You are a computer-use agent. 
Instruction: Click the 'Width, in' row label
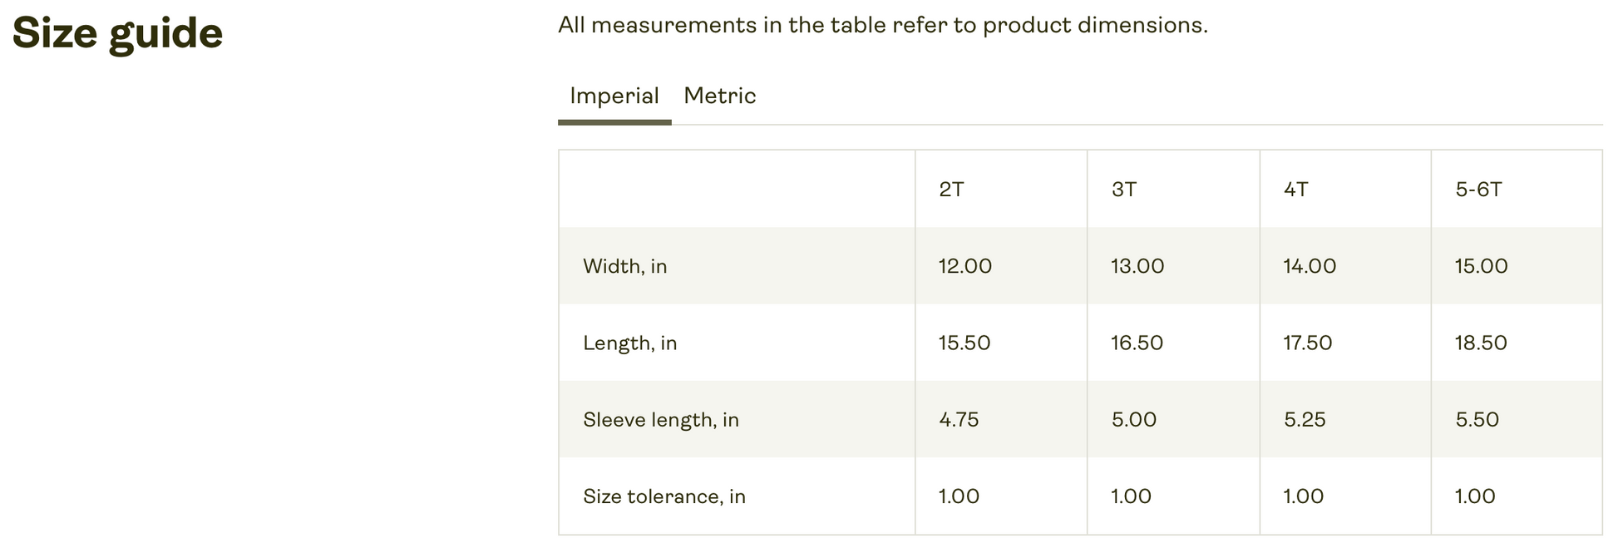[624, 266]
